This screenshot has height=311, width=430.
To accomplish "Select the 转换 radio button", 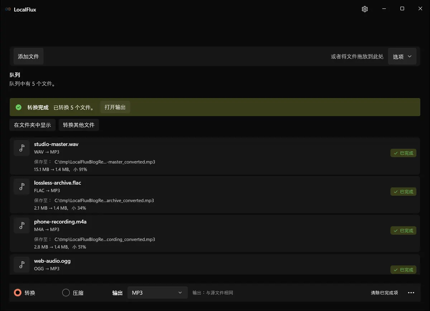I will 18,293.
